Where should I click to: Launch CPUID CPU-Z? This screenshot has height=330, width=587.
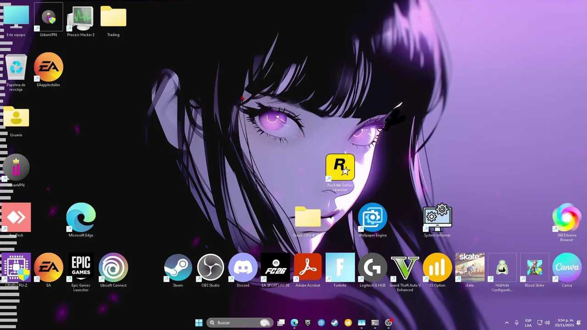click(16, 270)
